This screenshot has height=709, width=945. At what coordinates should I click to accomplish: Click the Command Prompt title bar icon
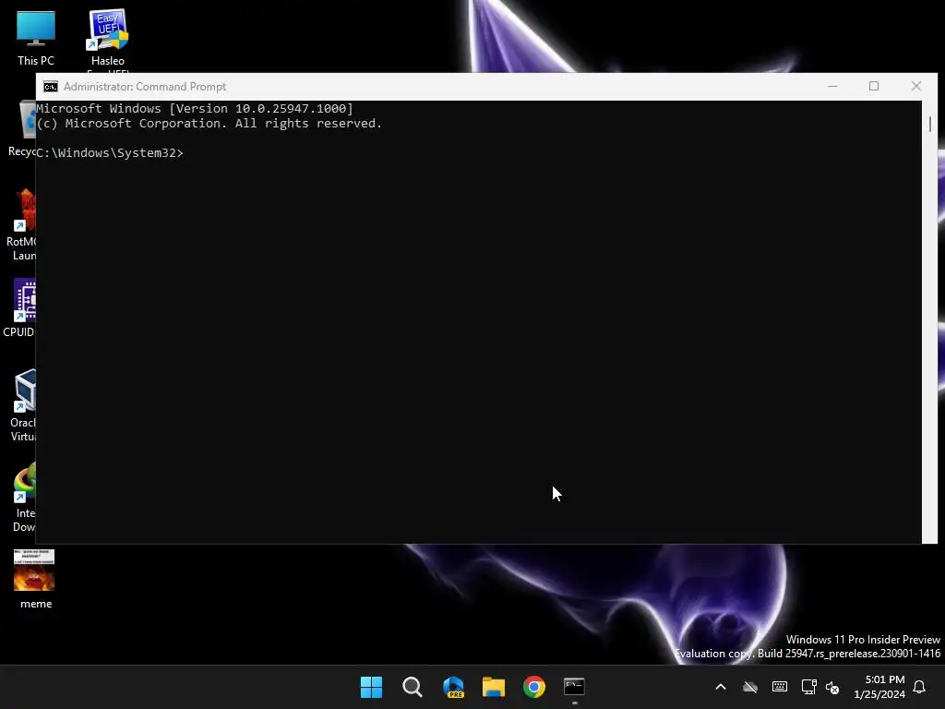coord(51,87)
